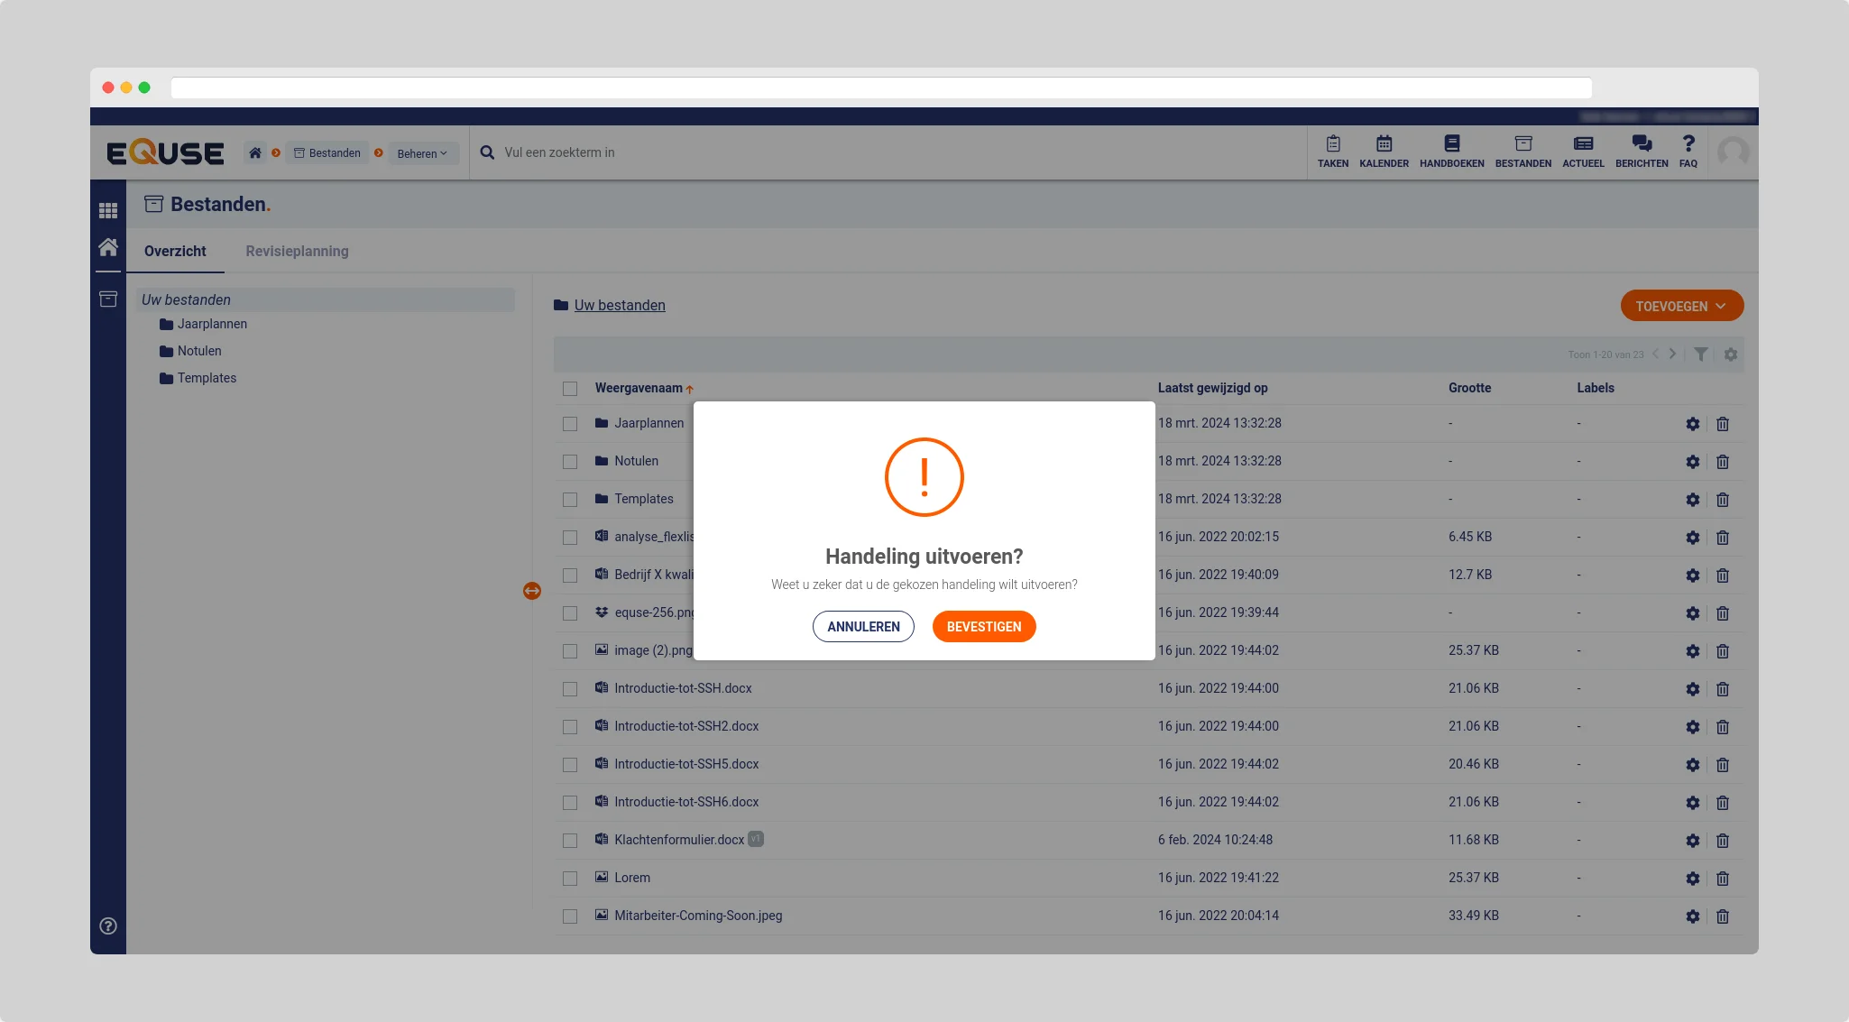Click trash icon for Lorem row
This screenshot has height=1022, width=1849.
1722,878
